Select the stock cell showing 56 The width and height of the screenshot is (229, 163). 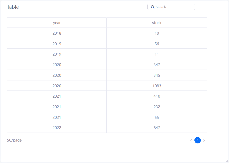pyautogui.click(x=157, y=44)
